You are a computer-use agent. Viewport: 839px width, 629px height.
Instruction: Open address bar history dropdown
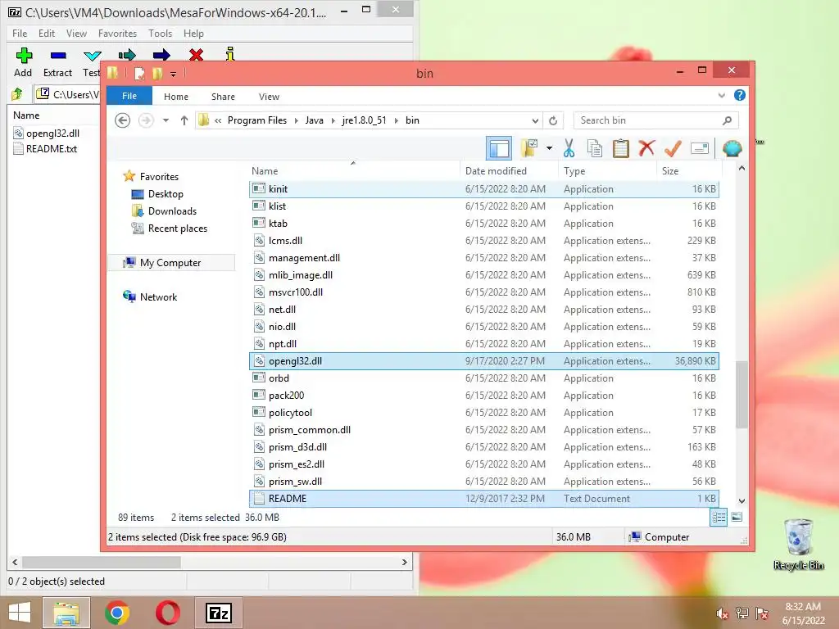click(x=535, y=120)
